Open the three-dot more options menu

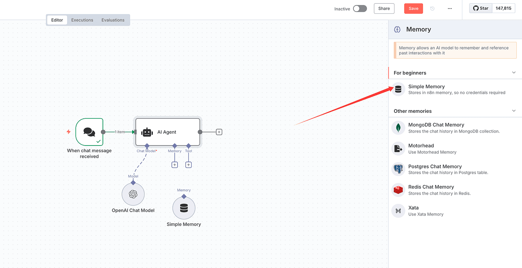click(450, 9)
